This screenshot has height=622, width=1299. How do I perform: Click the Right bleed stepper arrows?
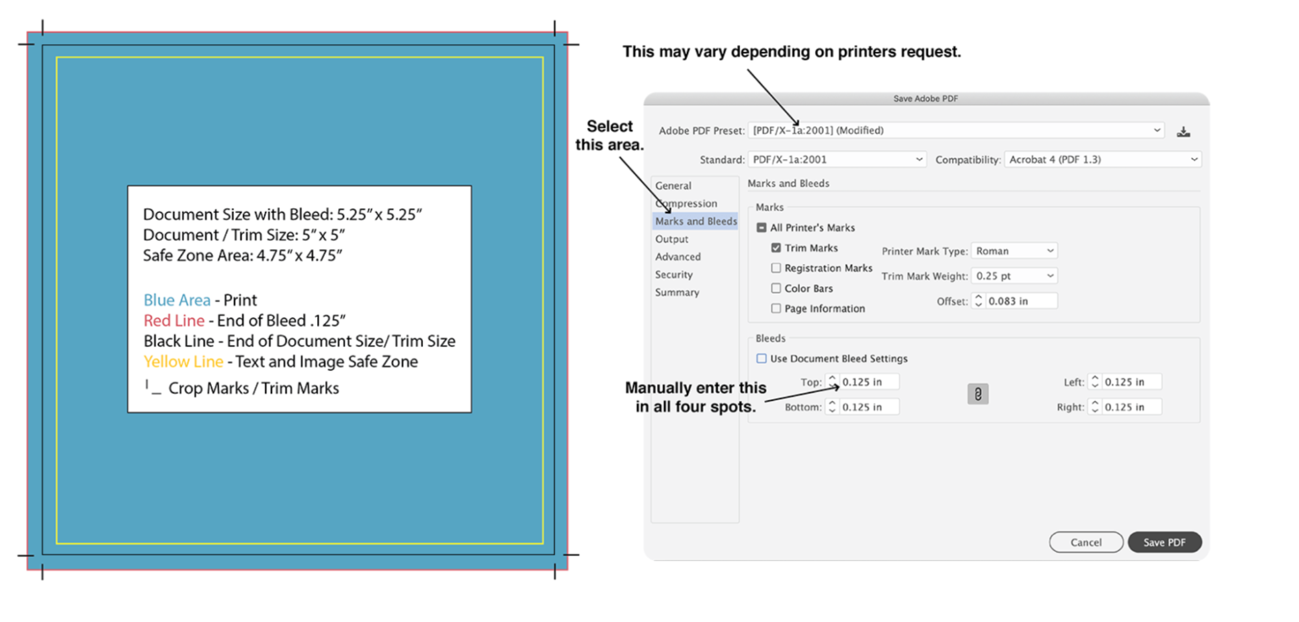(1094, 407)
